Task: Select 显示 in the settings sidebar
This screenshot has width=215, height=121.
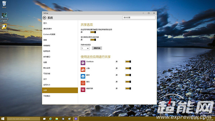Action: click(45, 23)
